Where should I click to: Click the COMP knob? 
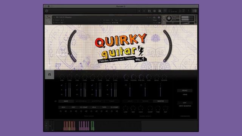coord(150,108)
